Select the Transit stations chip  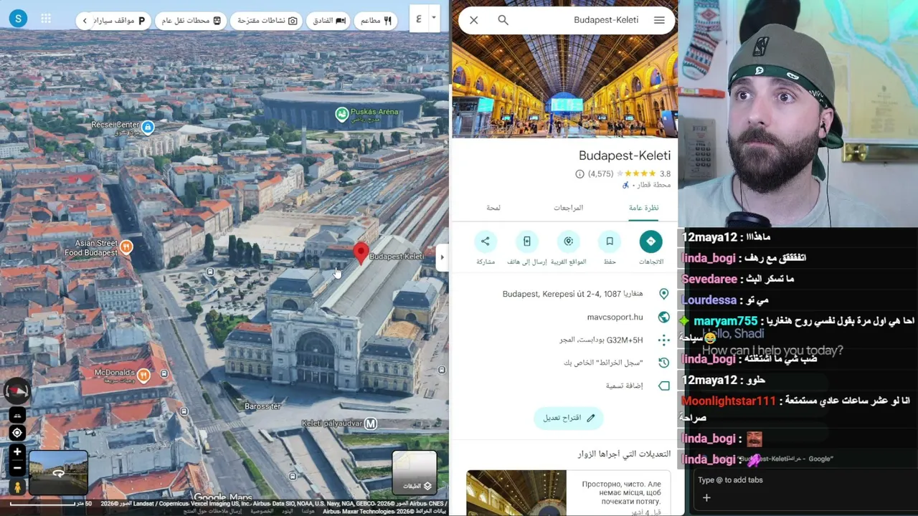click(x=191, y=21)
